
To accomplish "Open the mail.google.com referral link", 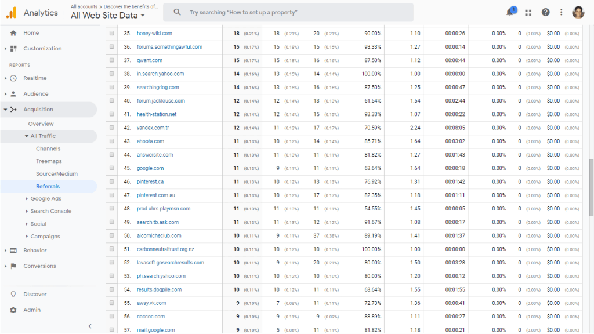I will tap(155, 330).
